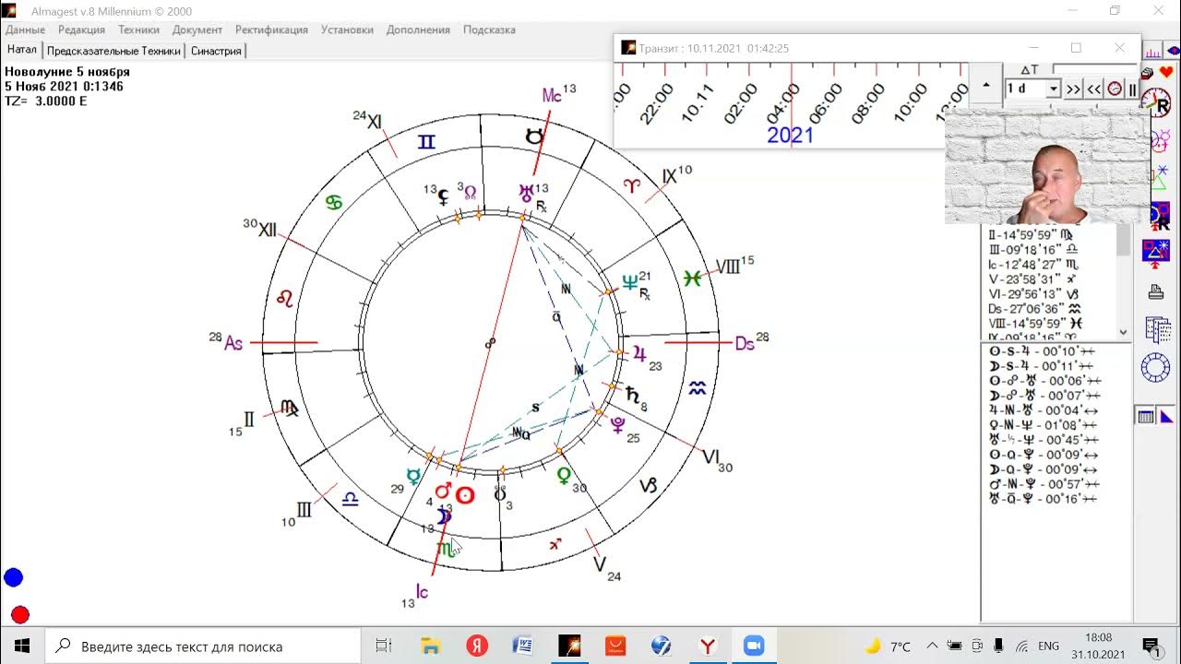Click the down arrow of house cusps list

click(x=1123, y=332)
